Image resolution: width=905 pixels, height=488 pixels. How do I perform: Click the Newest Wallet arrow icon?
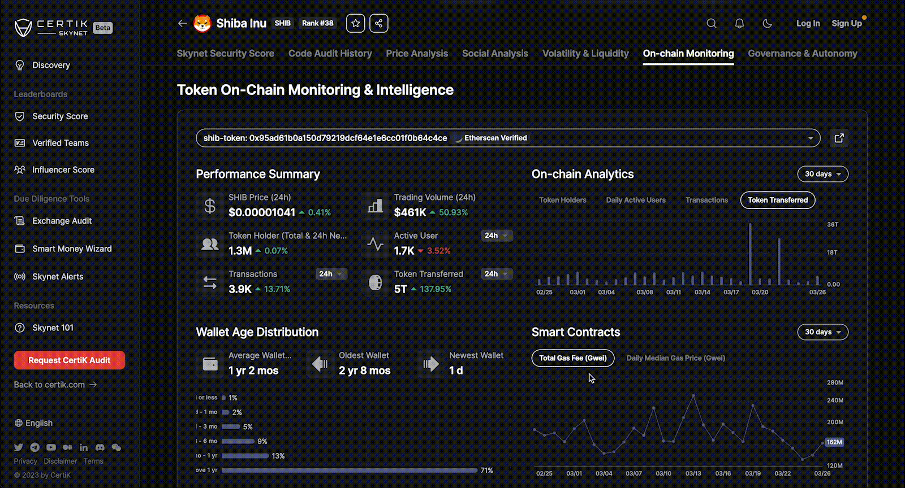430,364
